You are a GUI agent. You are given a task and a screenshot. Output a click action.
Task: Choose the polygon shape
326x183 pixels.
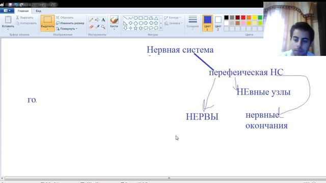point(151,18)
